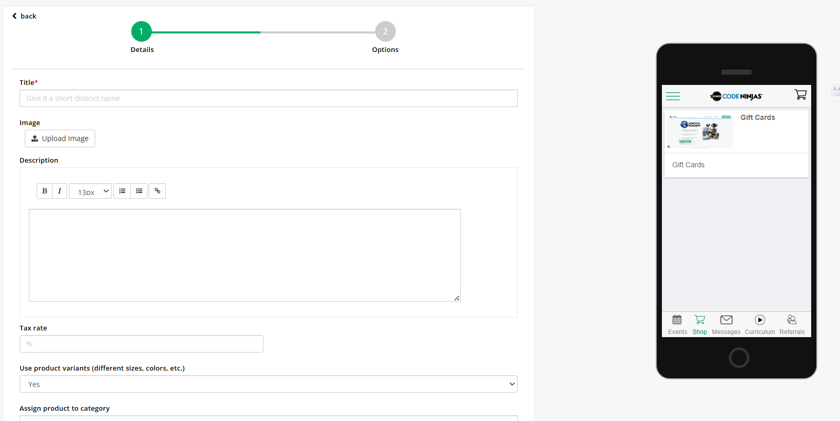
Task: Click the Tax rate field
Action: tap(142, 344)
